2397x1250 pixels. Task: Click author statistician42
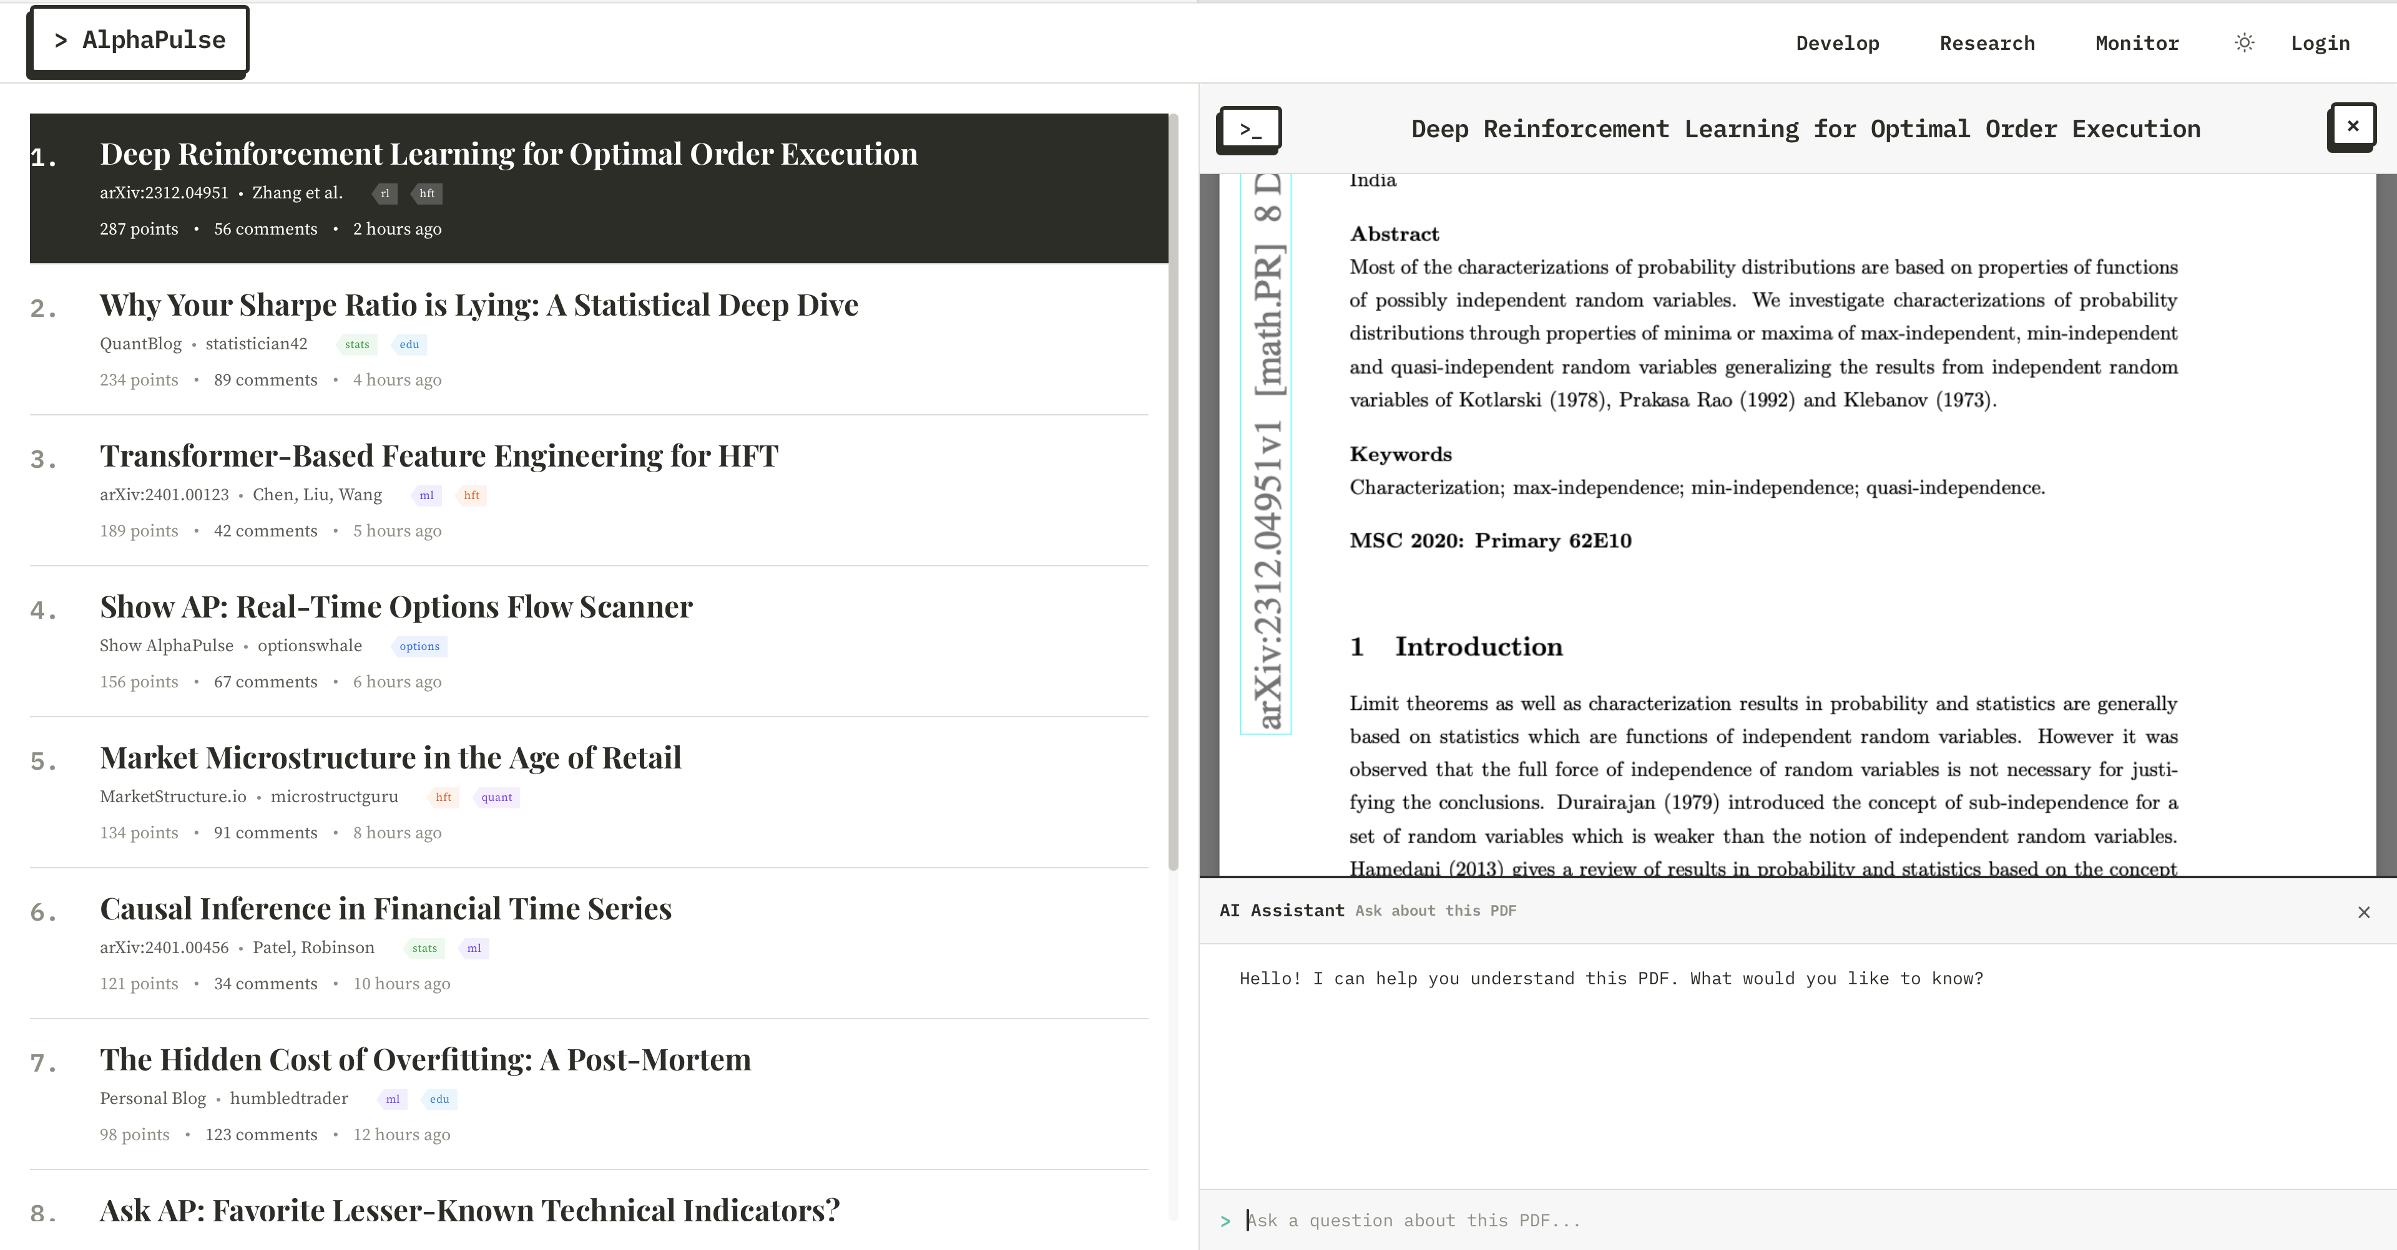pyautogui.click(x=256, y=343)
